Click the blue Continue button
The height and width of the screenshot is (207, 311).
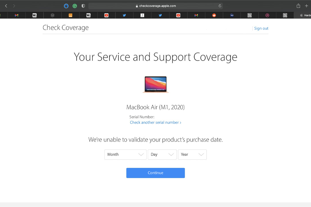(x=155, y=173)
